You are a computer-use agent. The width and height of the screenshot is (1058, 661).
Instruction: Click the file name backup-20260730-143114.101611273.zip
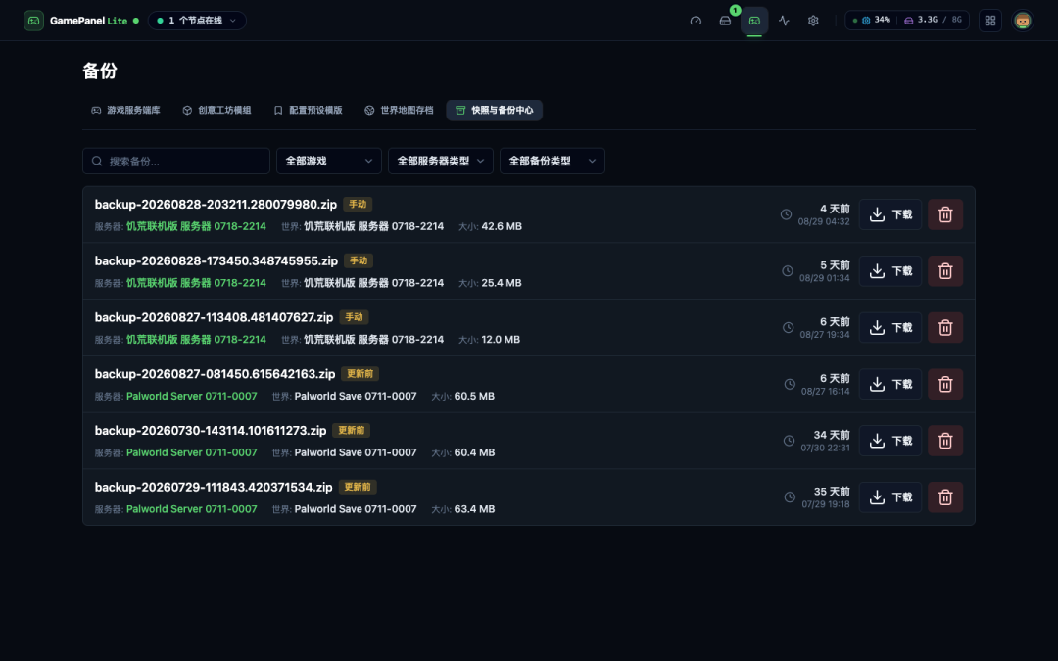click(x=211, y=431)
